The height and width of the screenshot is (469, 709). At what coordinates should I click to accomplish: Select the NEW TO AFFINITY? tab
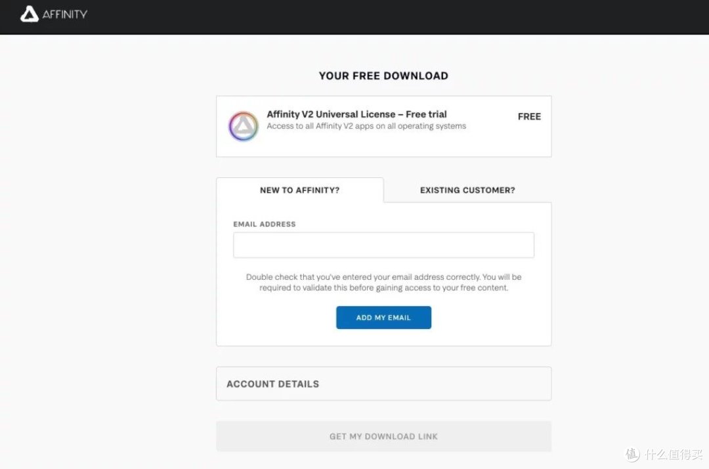299,190
